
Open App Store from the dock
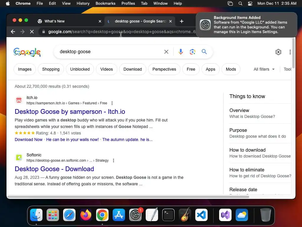(x=119, y=215)
